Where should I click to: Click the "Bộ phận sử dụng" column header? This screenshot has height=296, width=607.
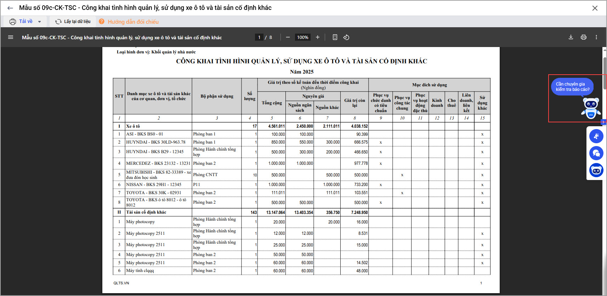(217, 96)
